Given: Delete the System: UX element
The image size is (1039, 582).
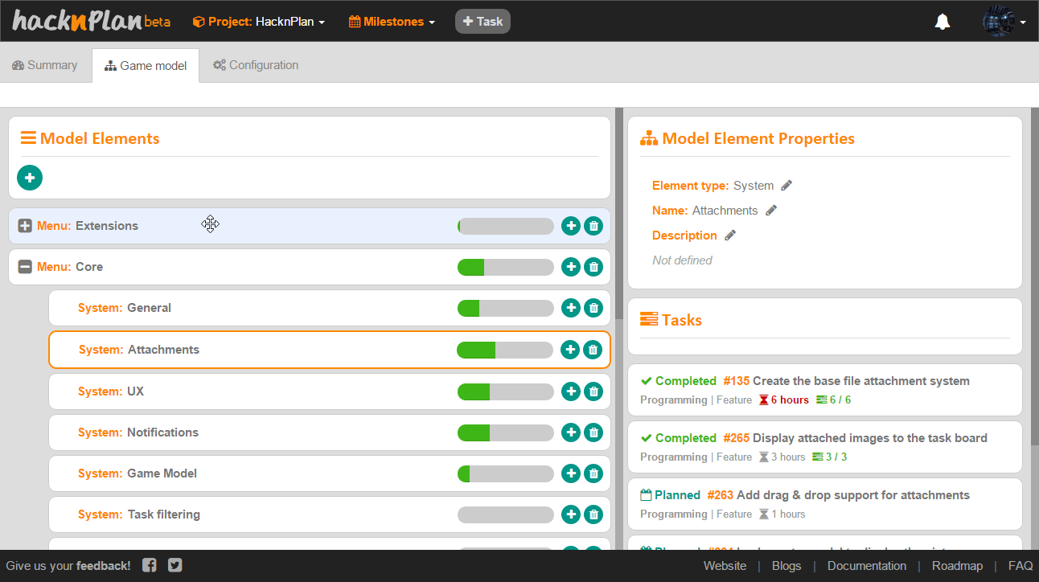Looking at the screenshot, I should (593, 391).
